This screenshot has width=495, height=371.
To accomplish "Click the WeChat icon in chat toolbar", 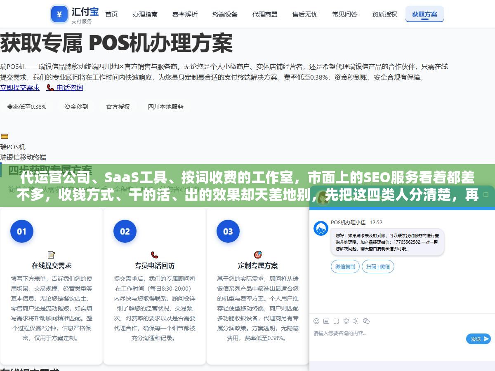I will point(366,321).
